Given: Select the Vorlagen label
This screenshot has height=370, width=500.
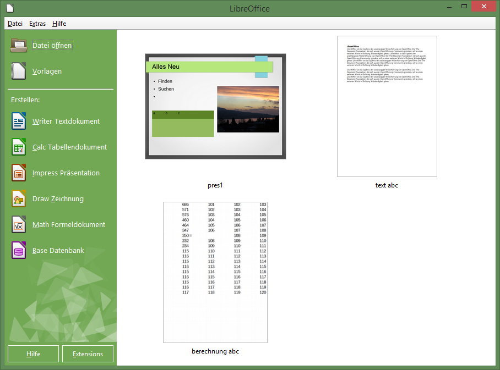Looking at the screenshot, I should [47, 71].
